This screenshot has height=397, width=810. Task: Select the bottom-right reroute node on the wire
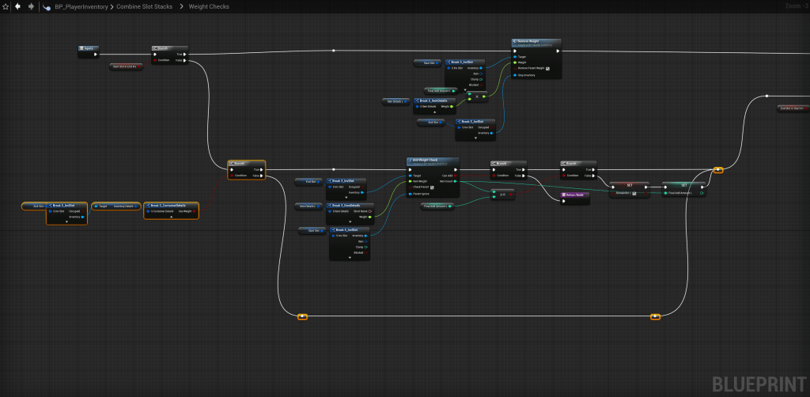pyautogui.click(x=655, y=317)
